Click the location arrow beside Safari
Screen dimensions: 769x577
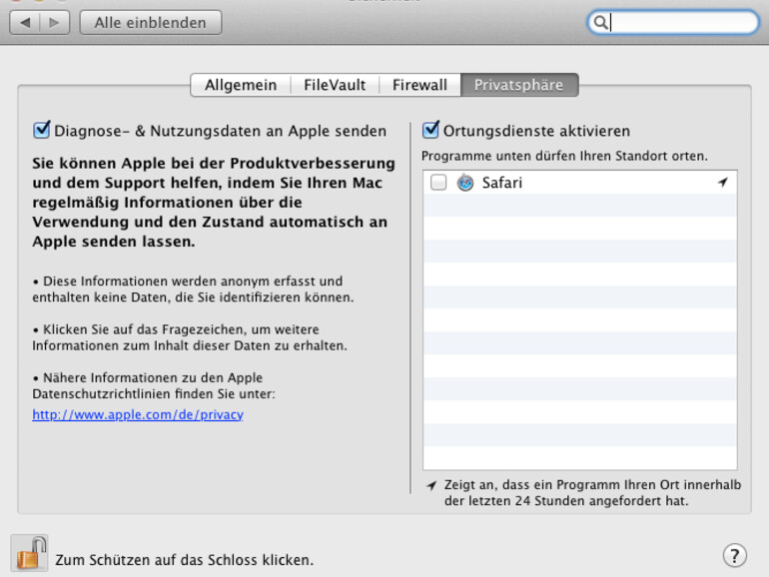tap(722, 183)
